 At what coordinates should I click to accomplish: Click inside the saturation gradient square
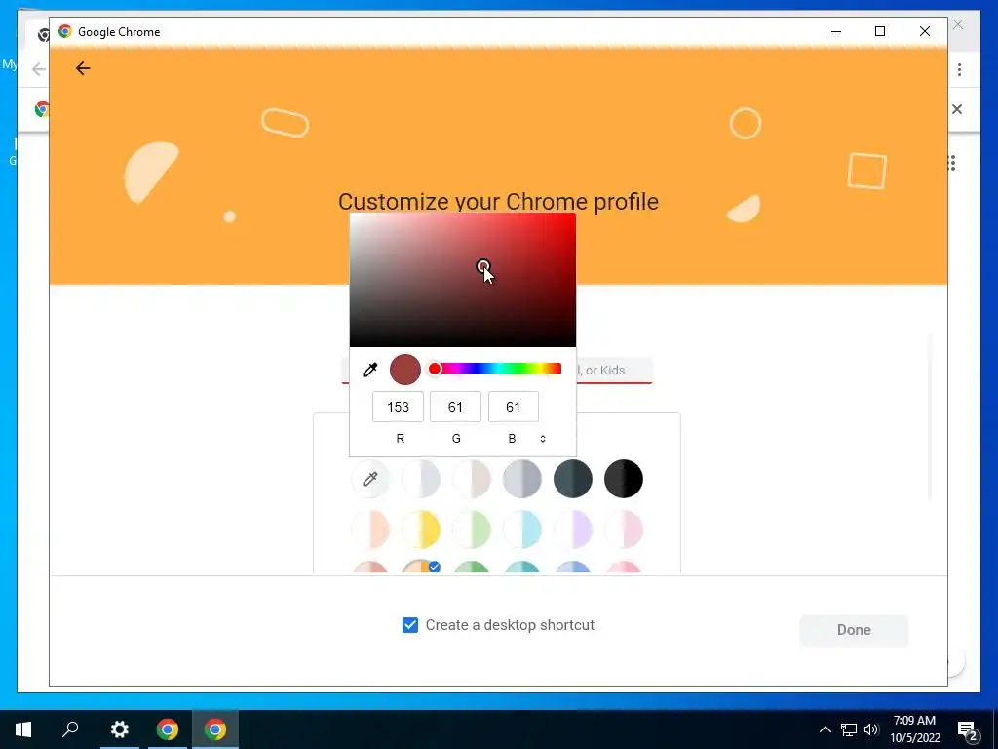(x=463, y=280)
